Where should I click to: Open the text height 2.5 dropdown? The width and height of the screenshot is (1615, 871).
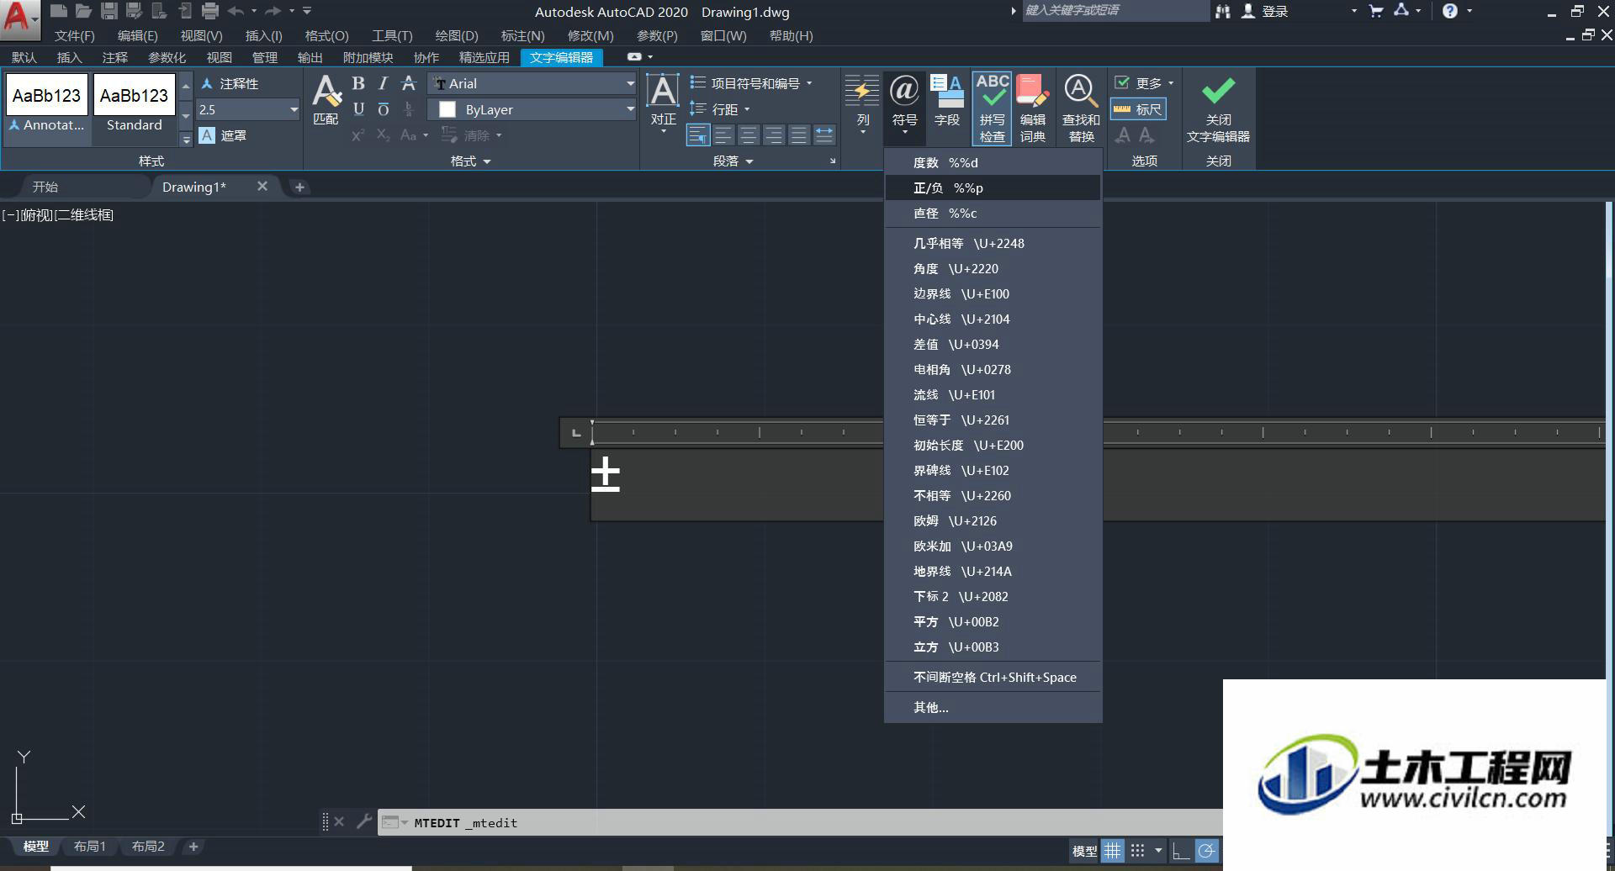pos(294,109)
